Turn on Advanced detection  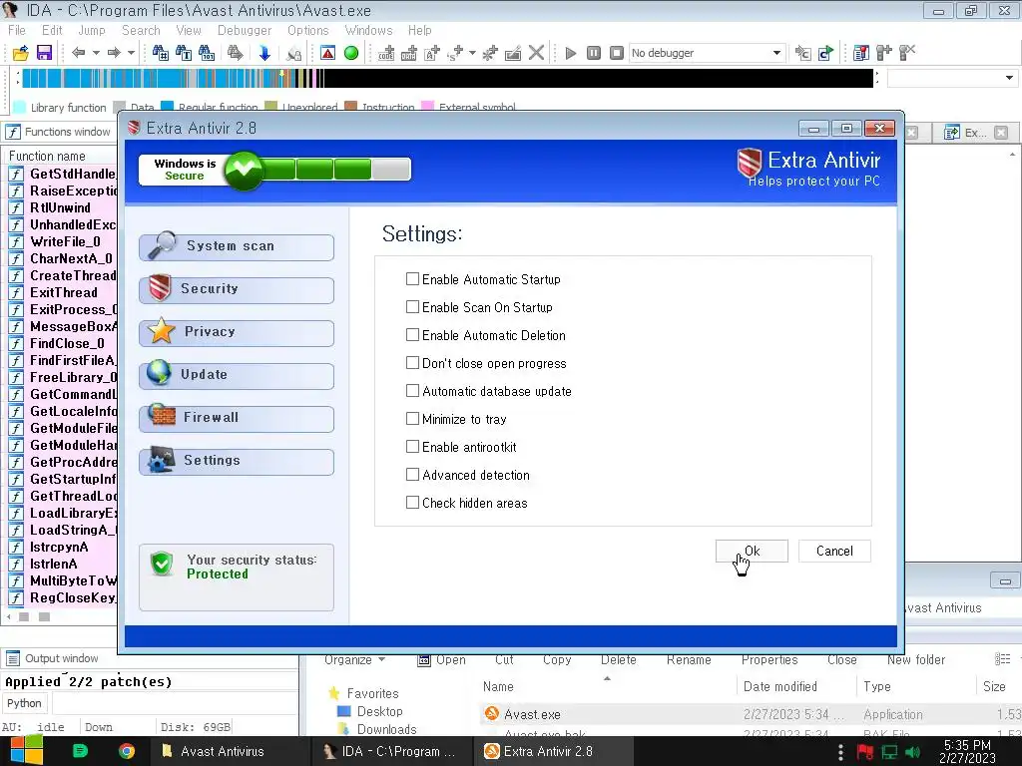click(x=412, y=475)
